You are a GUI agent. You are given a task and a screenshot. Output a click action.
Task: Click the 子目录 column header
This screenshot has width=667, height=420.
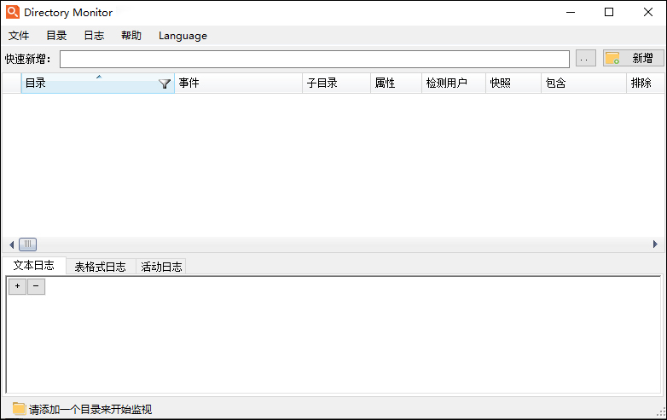[336, 83]
